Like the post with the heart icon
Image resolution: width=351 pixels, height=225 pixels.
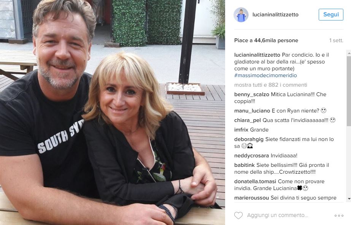[238, 215]
